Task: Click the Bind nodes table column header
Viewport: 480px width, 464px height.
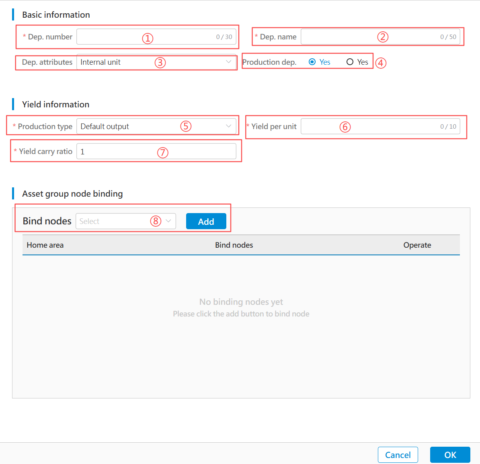Action: click(234, 245)
